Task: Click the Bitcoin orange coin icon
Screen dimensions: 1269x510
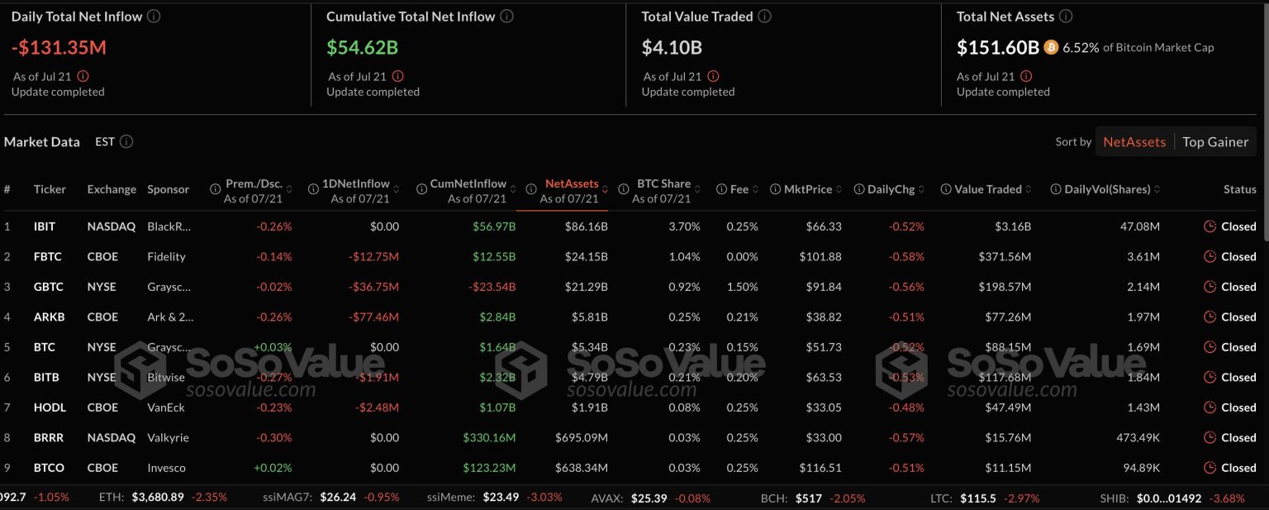Action: click(x=1051, y=47)
